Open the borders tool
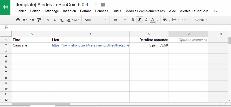Image resolution: width=231 pixels, height=107 pixels. (174, 20)
